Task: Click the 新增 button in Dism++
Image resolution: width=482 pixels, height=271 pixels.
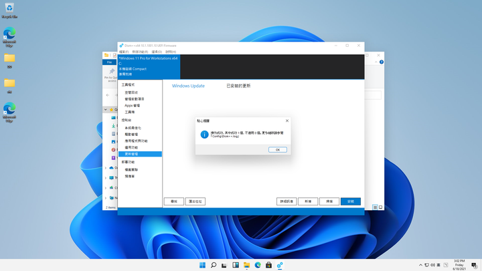Action: click(308, 201)
